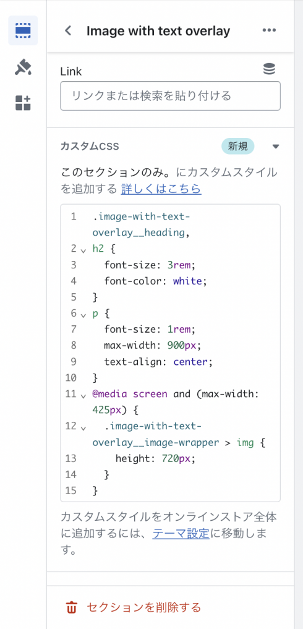This screenshot has width=303, height=629.
Task: Fold the img rule at line 12
Action: pyautogui.click(x=83, y=427)
